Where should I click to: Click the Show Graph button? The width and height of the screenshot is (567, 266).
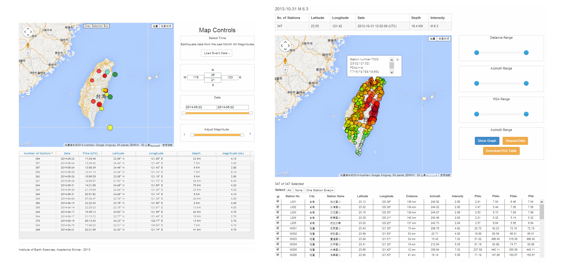tap(487, 141)
